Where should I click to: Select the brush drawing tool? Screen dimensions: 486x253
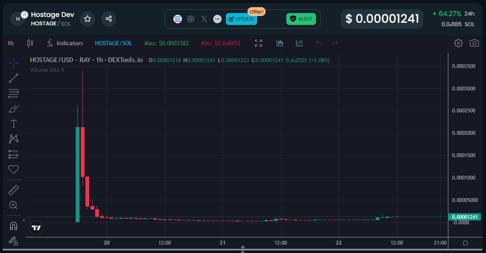point(14,109)
